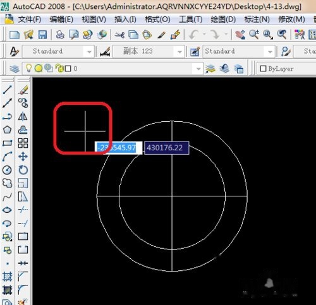Select the Line tool in draw toolbar
Image resolution: width=316 pixels, height=305 pixels.
coord(7,90)
